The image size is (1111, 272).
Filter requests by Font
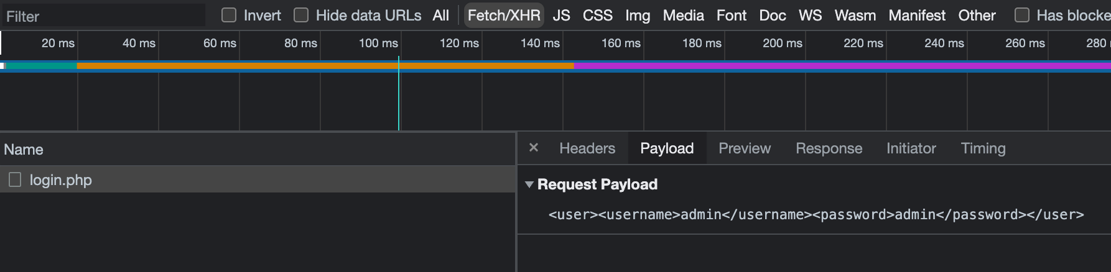click(732, 16)
